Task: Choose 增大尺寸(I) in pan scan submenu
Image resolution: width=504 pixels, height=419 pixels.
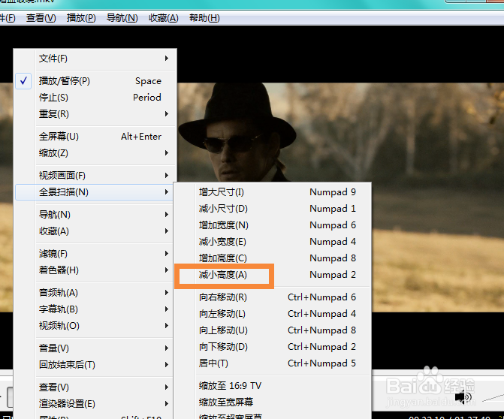Action: point(273,192)
